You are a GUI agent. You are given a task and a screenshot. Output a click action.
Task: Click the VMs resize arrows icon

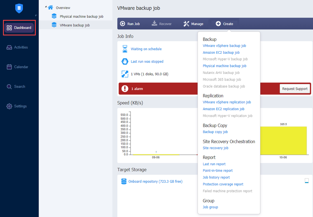pyautogui.click(x=125, y=74)
